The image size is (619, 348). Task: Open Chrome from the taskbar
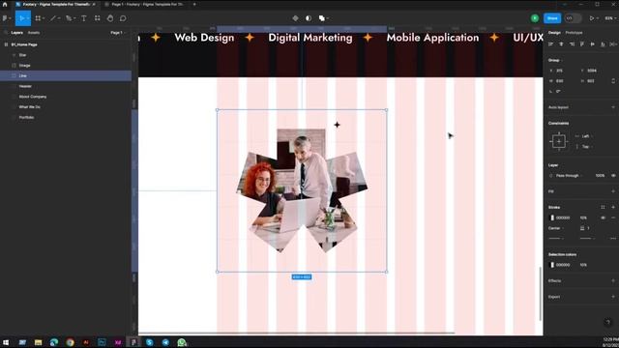point(70,342)
